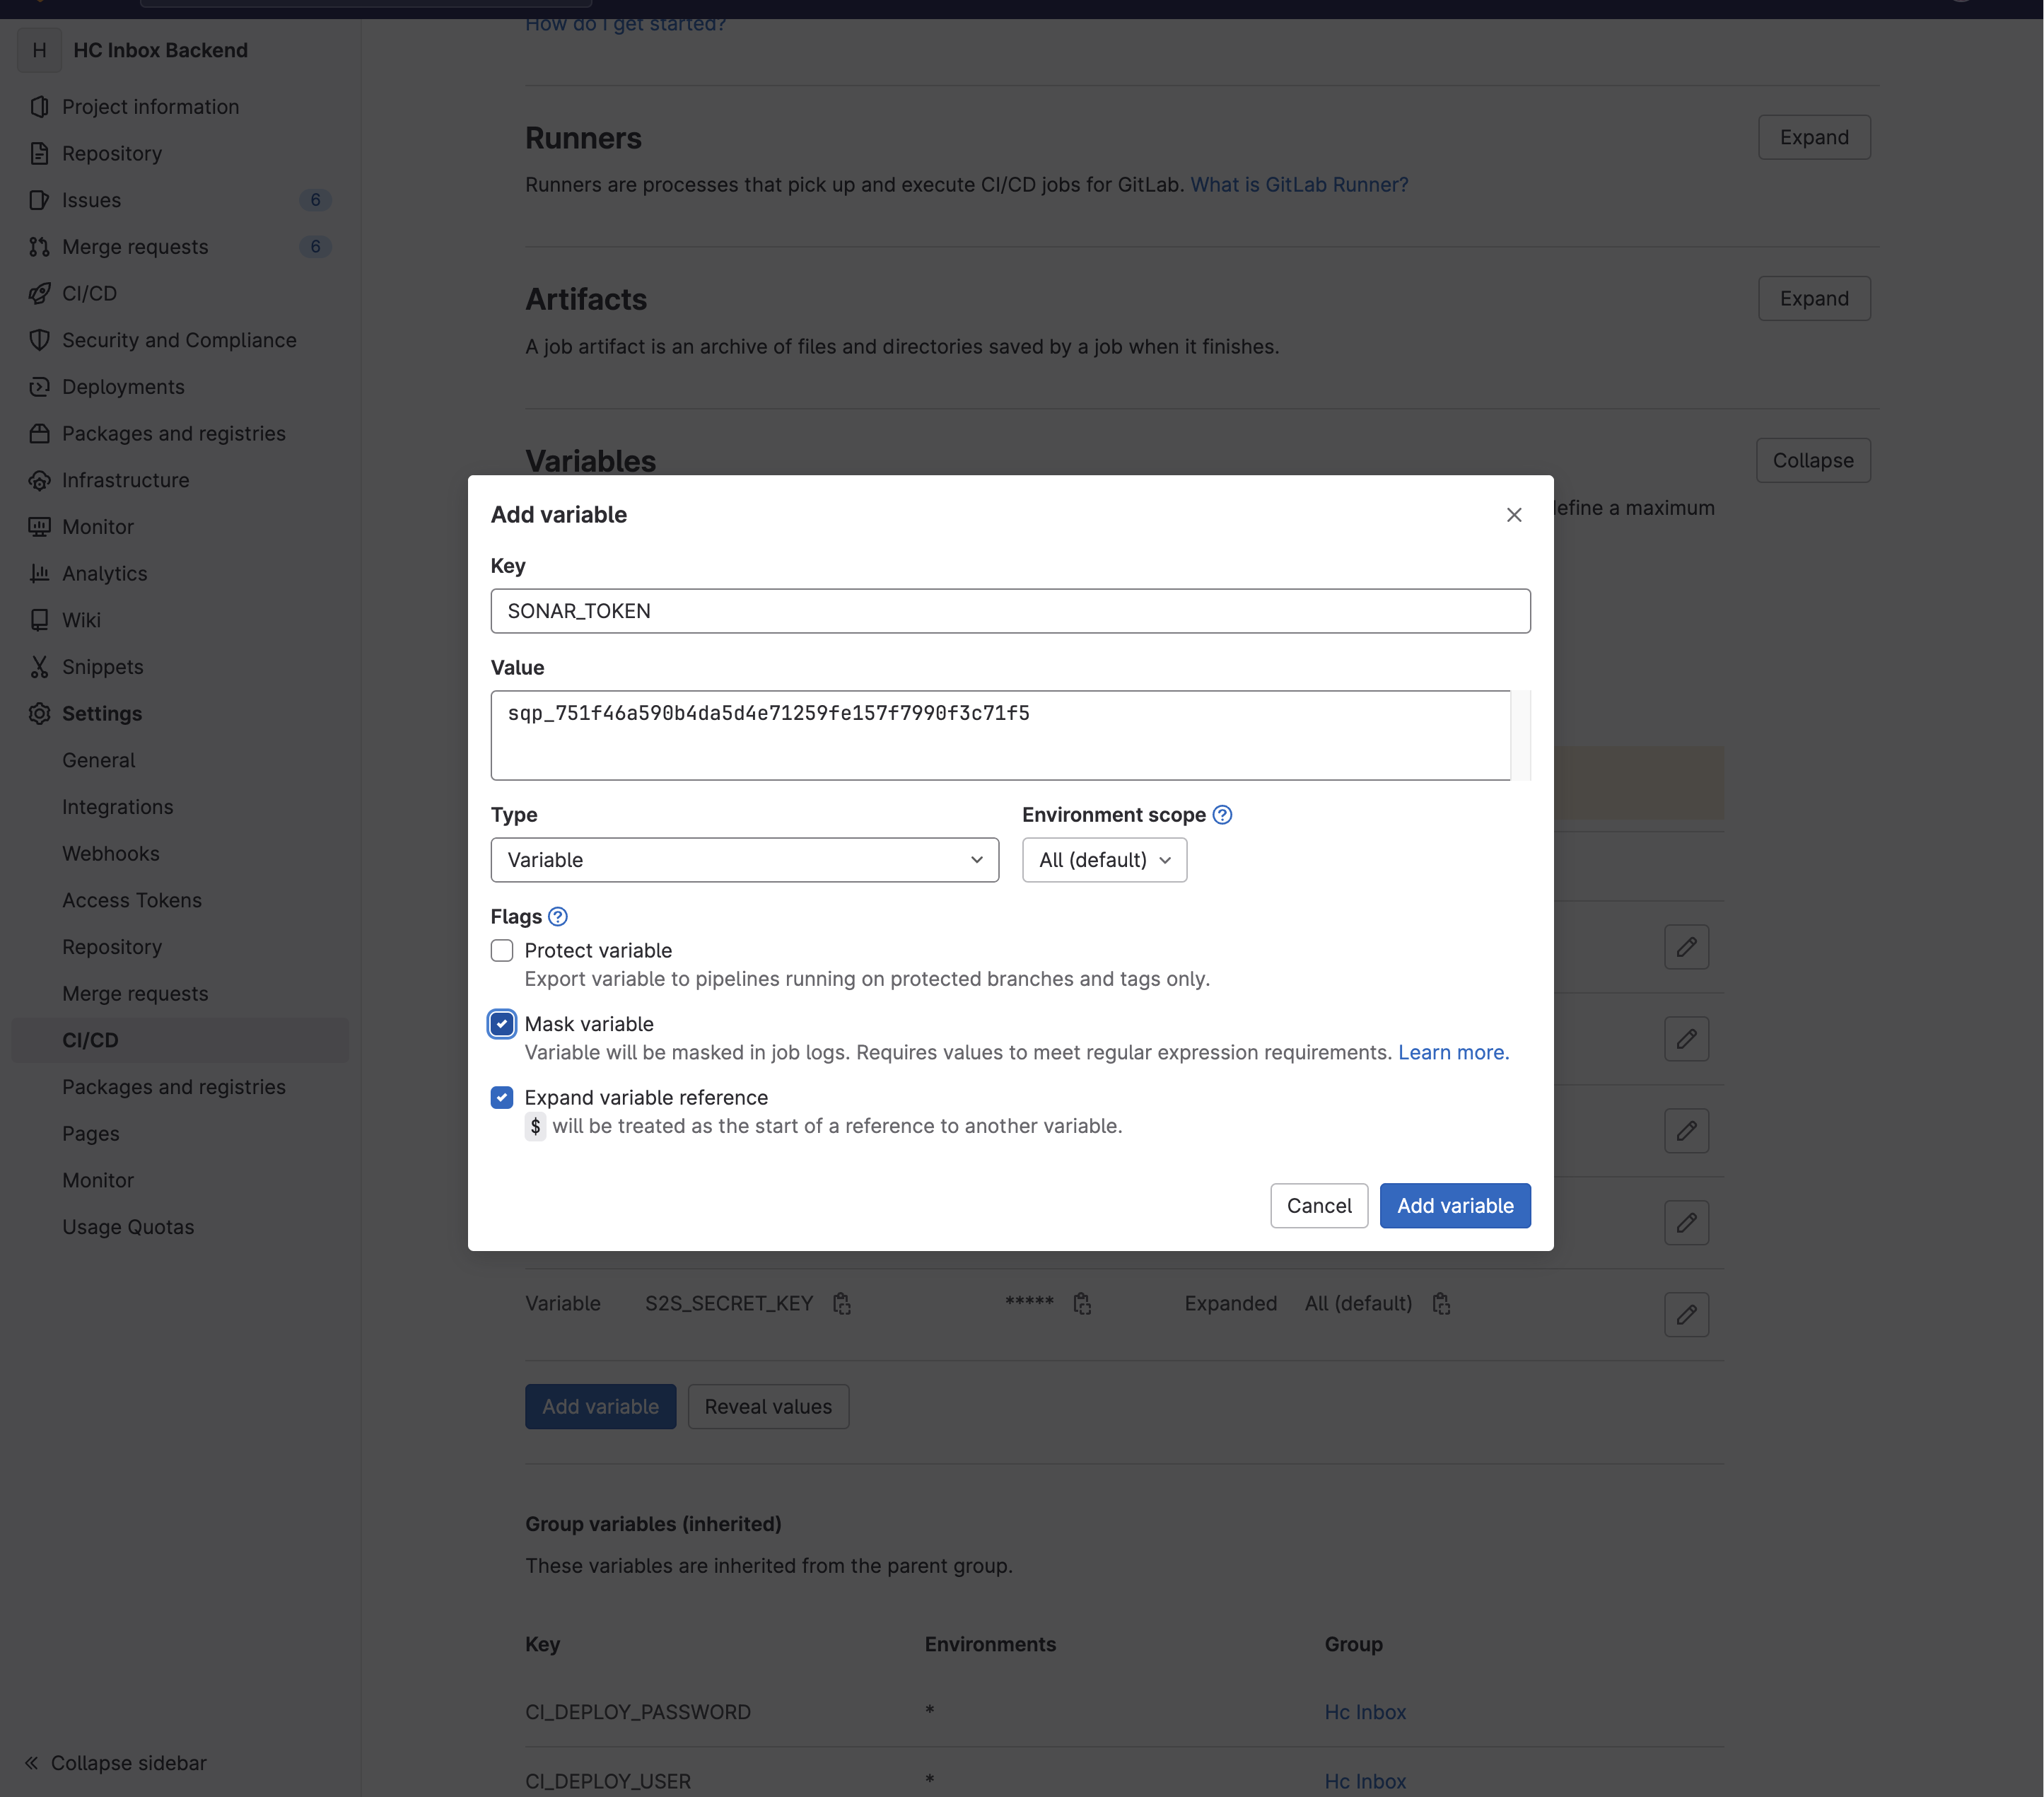
Task: Open Hc Inbox group link for CI_DEPLOY_PASSWORD
Action: pyautogui.click(x=1365, y=1712)
